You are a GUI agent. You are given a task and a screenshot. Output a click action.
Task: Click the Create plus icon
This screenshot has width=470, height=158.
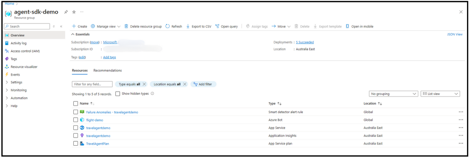74,26
